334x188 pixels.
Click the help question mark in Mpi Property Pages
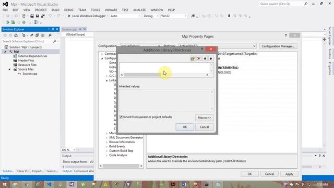coord(285,36)
